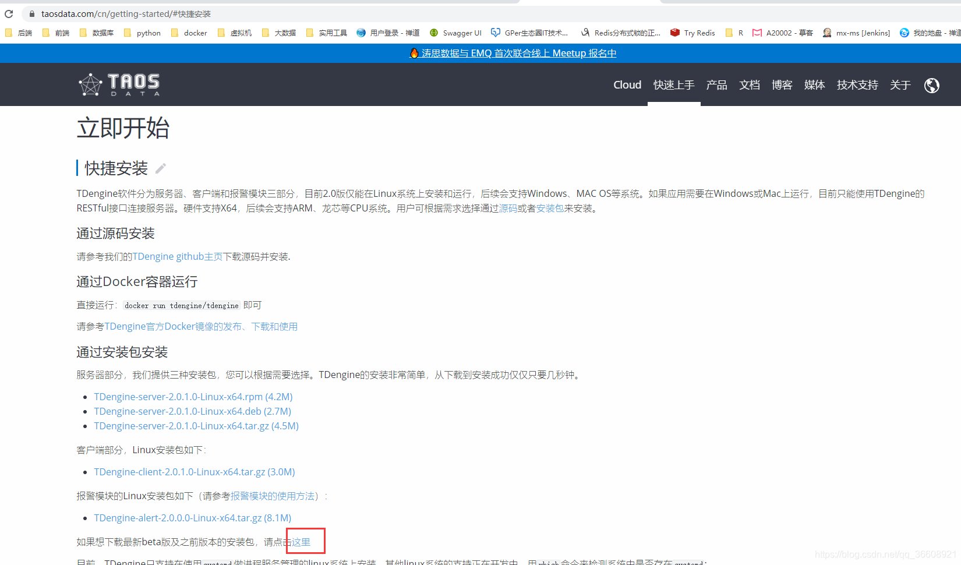Open the A20002-慕容 Gmail bookmark
961x565 pixels.
[789, 33]
